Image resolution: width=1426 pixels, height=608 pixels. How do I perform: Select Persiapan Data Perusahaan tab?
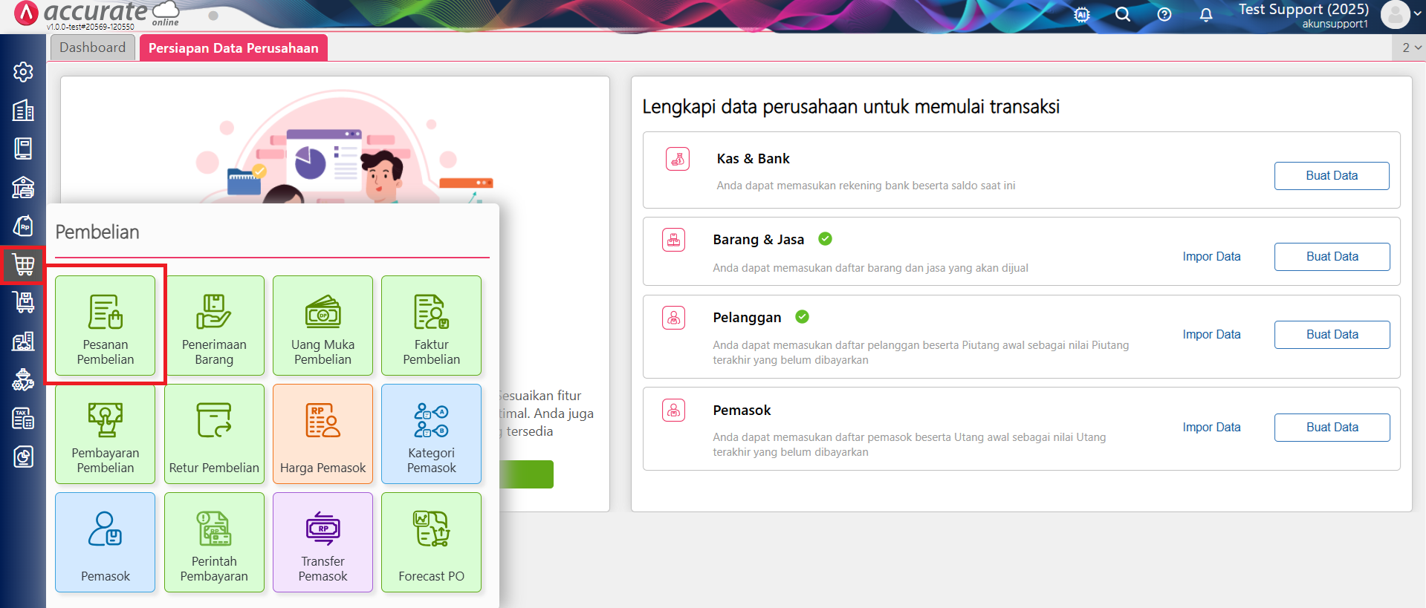[233, 48]
